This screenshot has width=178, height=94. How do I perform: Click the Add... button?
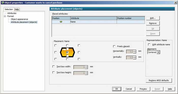153,18
